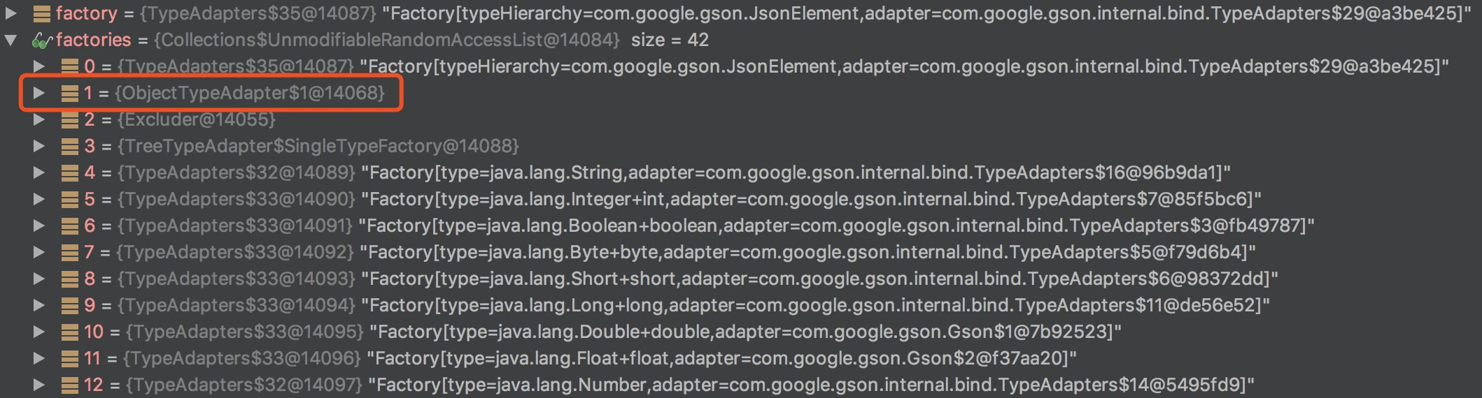The height and width of the screenshot is (398, 1482).
Task: Click the field icon of element 12
Action: tap(69, 385)
